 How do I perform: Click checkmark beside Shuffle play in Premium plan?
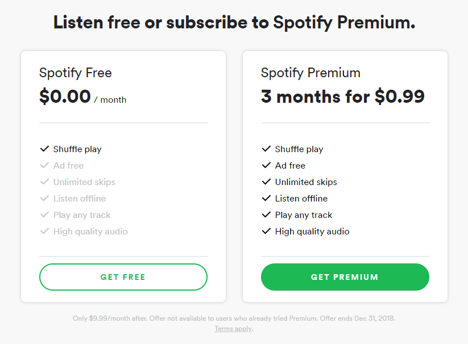click(x=266, y=149)
